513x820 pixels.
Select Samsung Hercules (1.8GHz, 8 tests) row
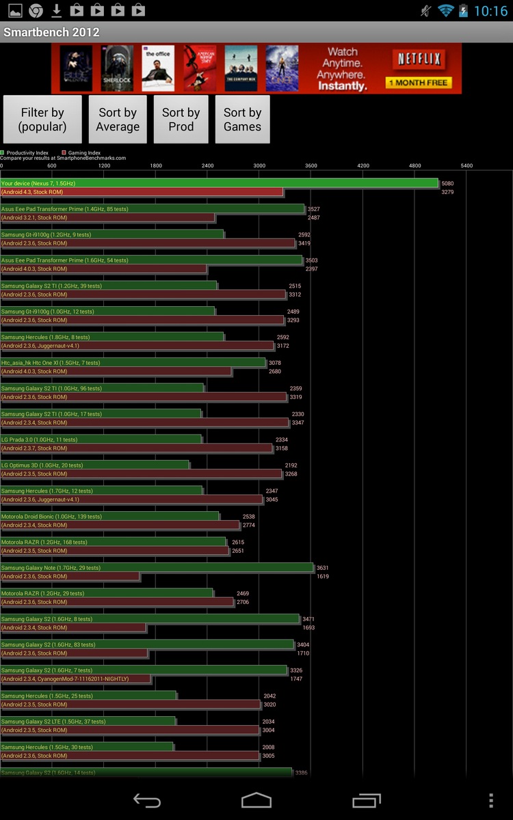coord(112,337)
